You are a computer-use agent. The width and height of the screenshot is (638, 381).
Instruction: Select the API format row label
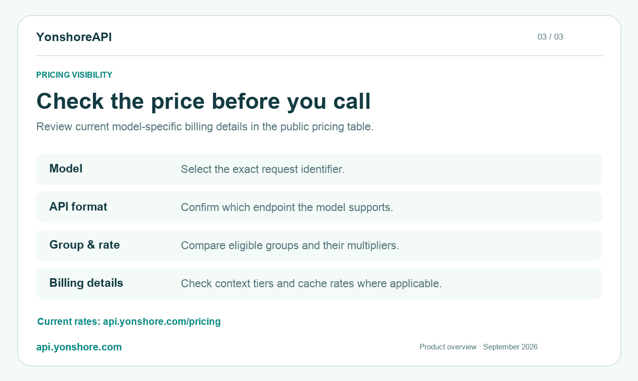[x=78, y=207]
